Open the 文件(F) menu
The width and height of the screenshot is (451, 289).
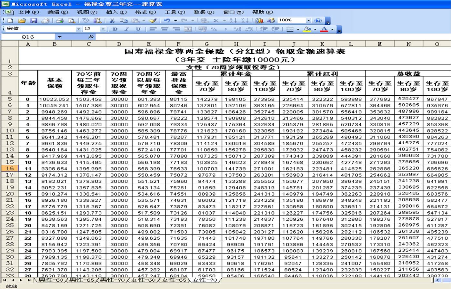[28, 12]
